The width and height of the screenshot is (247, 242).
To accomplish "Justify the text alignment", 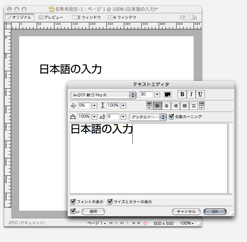I will pyautogui.click(x=185, y=106).
